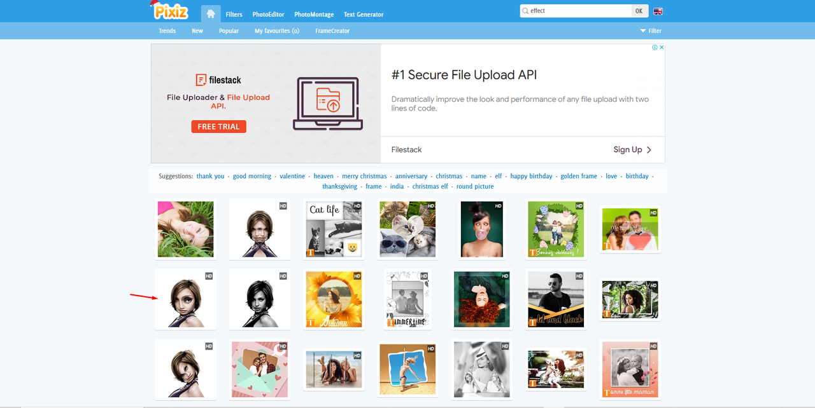Open FrameCreator

pos(332,31)
